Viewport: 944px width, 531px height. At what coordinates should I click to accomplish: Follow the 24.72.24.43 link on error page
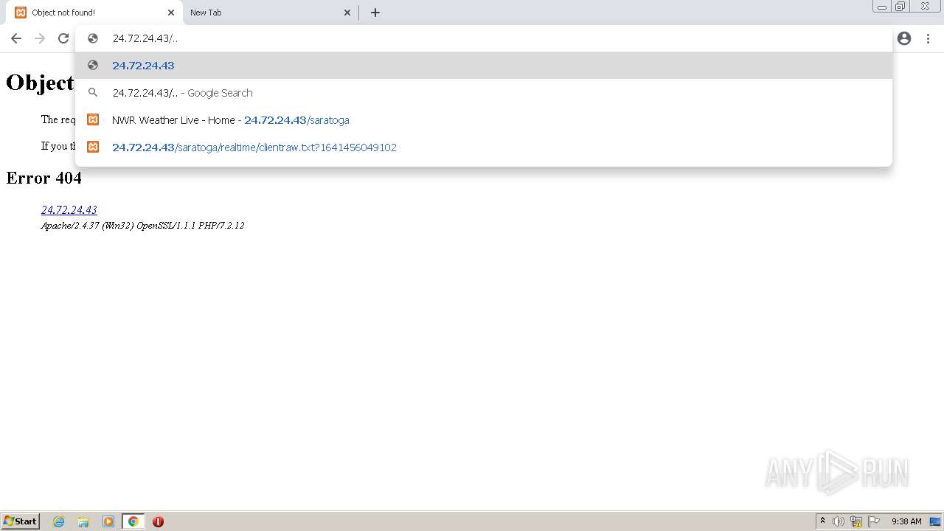click(x=69, y=210)
